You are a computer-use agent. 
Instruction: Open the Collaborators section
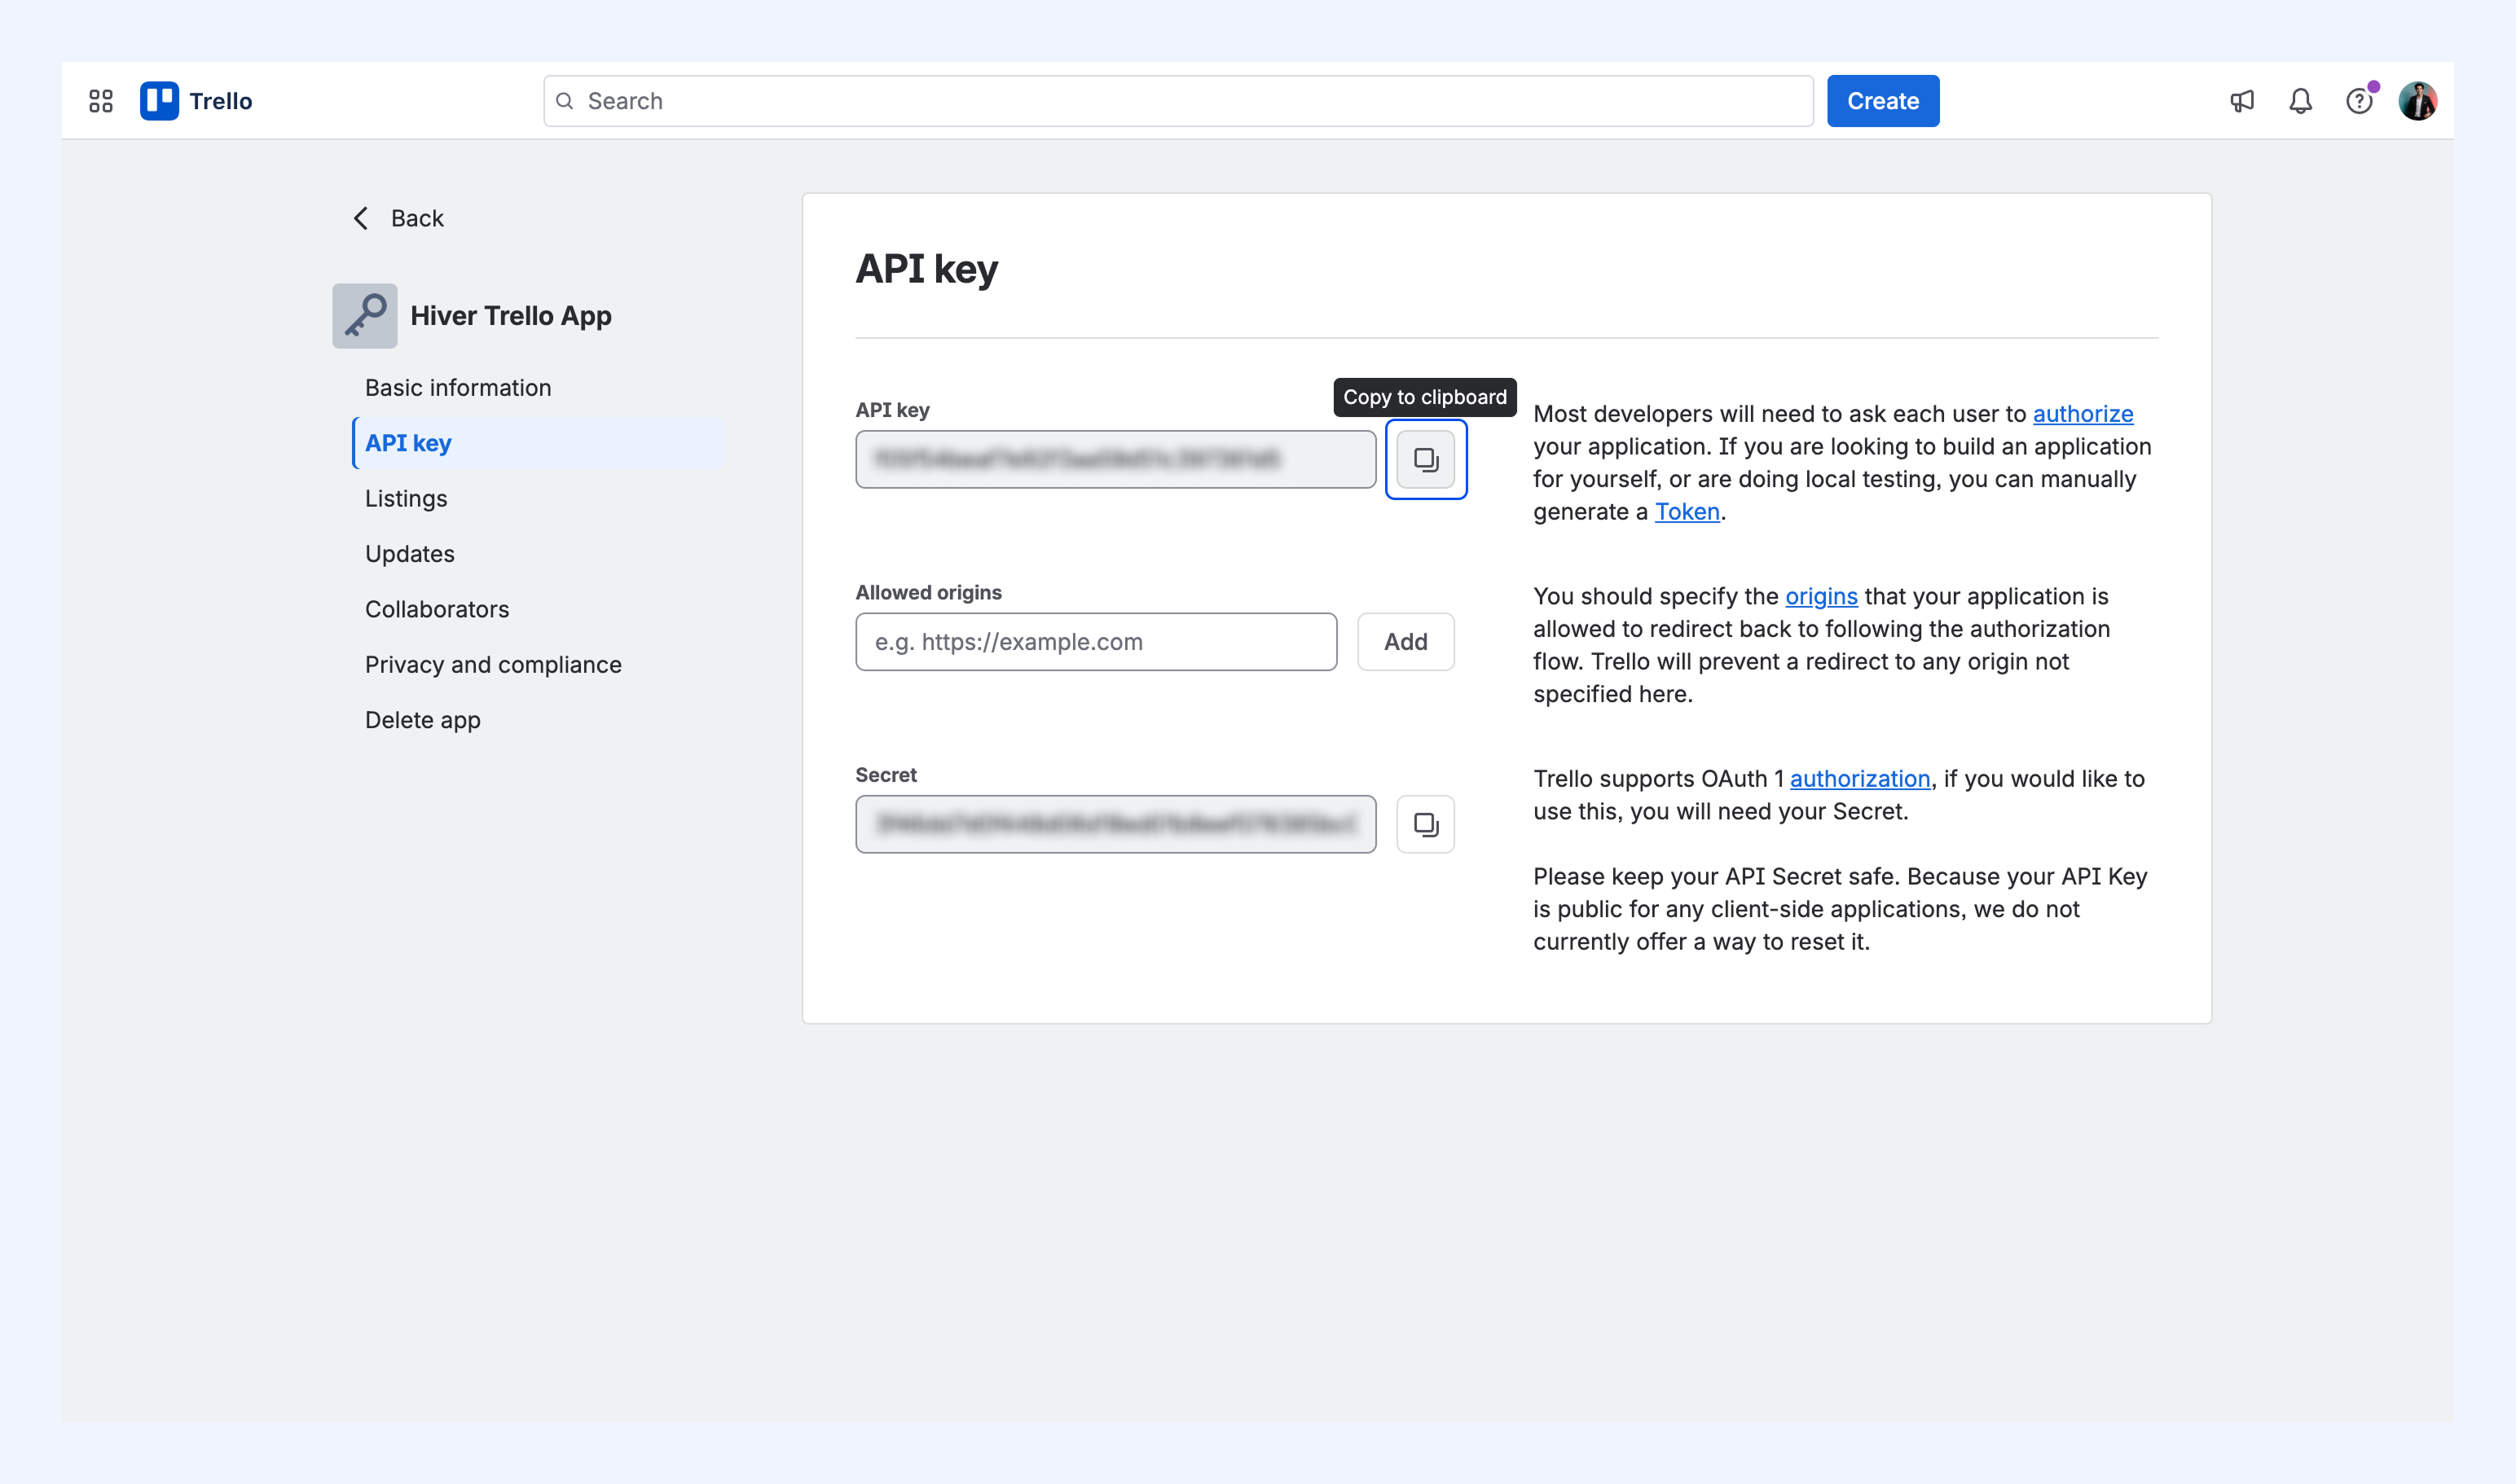tap(438, 609)
